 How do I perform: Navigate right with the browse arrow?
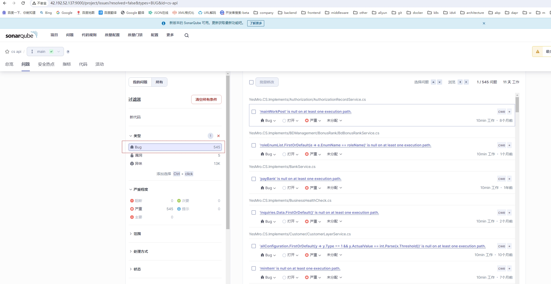466,82
